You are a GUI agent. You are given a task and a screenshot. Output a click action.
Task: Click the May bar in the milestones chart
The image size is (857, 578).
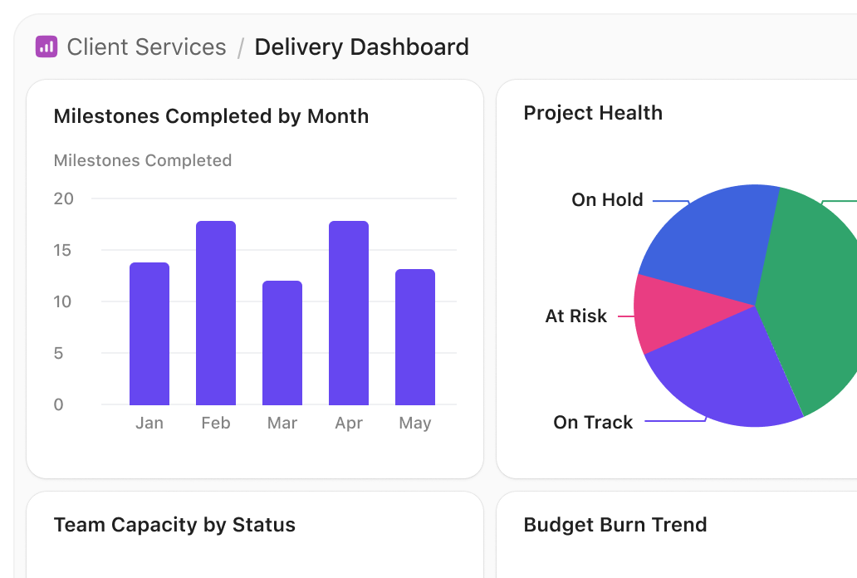click(x=414, y=336)
